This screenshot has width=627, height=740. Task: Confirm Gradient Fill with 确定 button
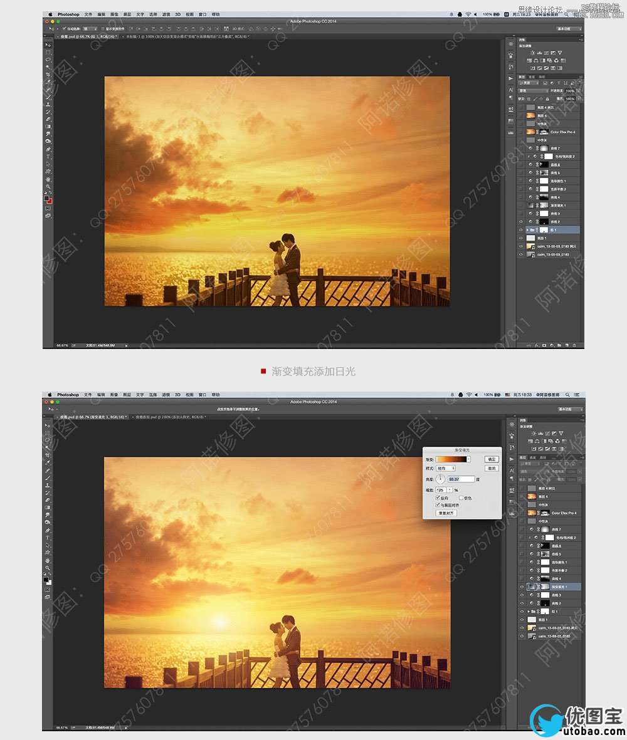tap(492, 459)
